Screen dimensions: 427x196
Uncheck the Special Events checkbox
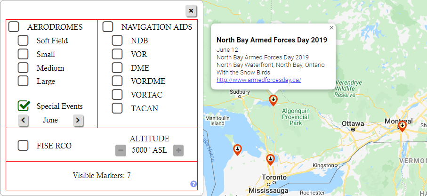click(x=24, y=106)
